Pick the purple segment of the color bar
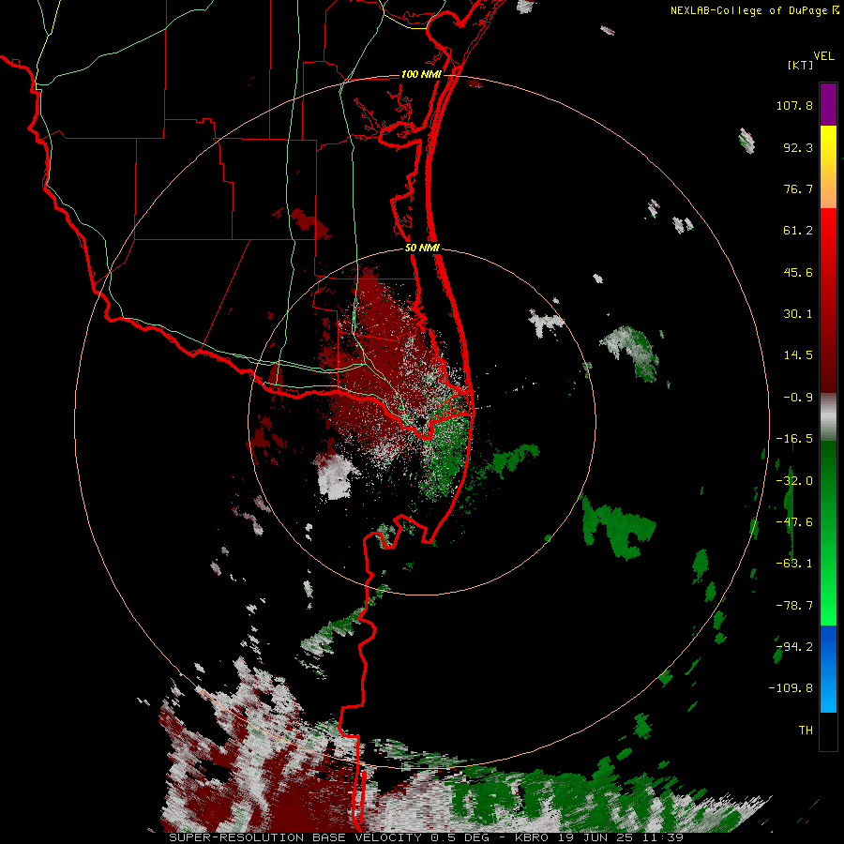This screenshot has width=844, height=844. point(828,104)
